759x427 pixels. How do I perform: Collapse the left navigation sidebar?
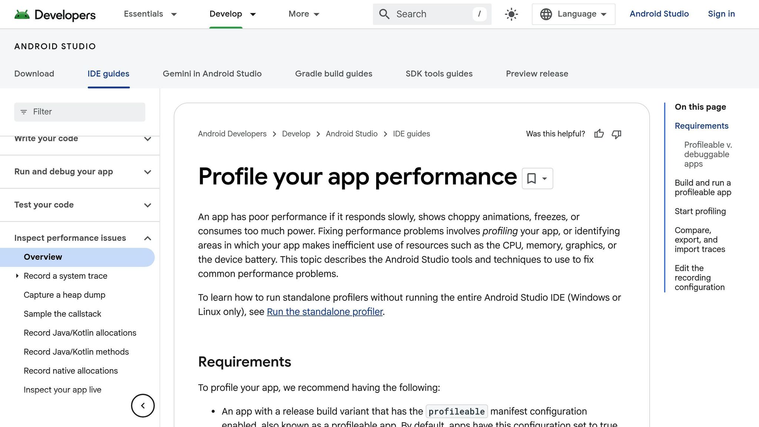tap(143, 406)
